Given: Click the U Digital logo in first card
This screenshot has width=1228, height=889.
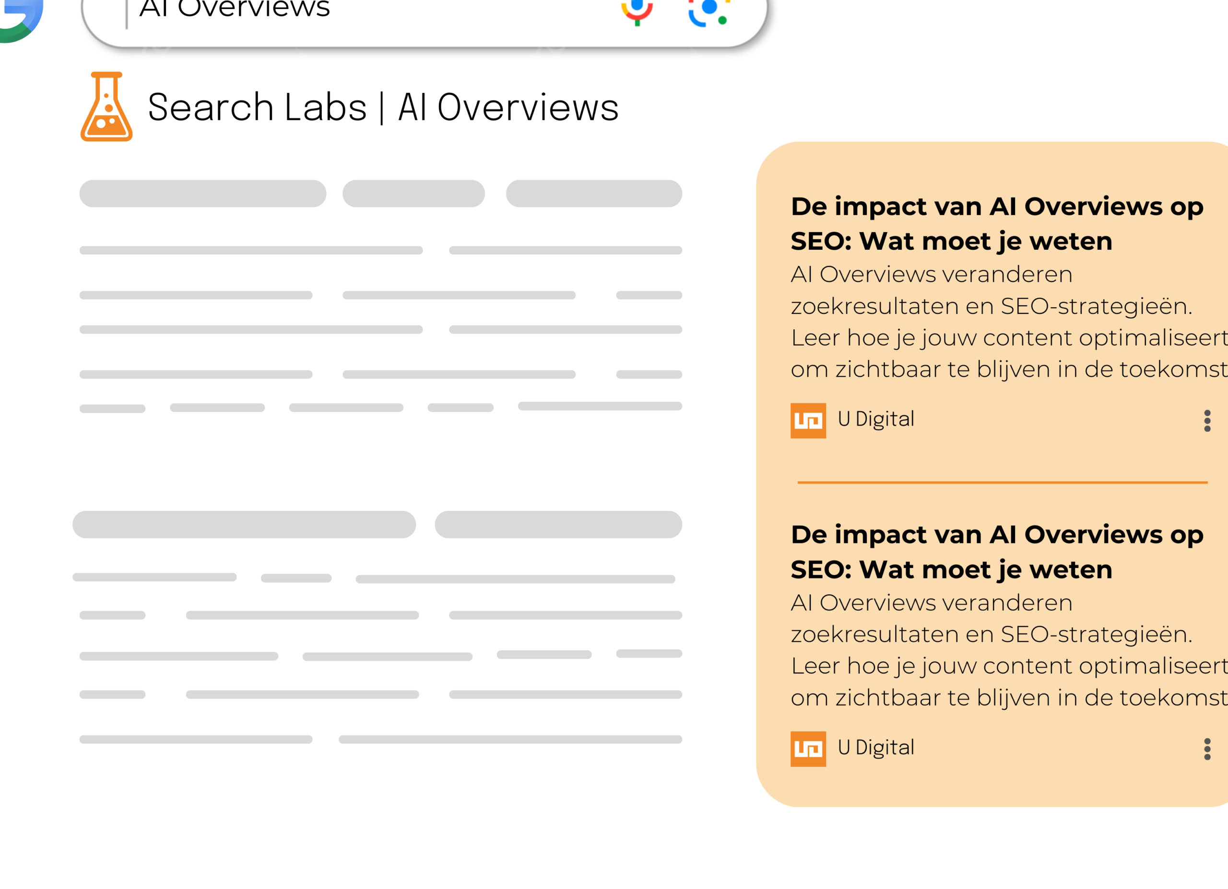Looking at the screenshot, I should pyautogui.click(x=808, y=420).
